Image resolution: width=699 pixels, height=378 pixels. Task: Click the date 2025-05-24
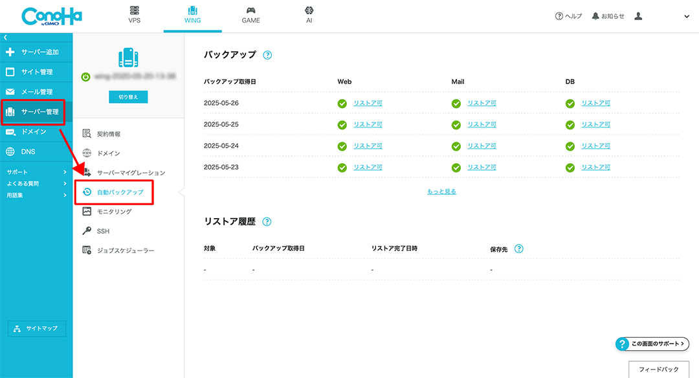221,146
